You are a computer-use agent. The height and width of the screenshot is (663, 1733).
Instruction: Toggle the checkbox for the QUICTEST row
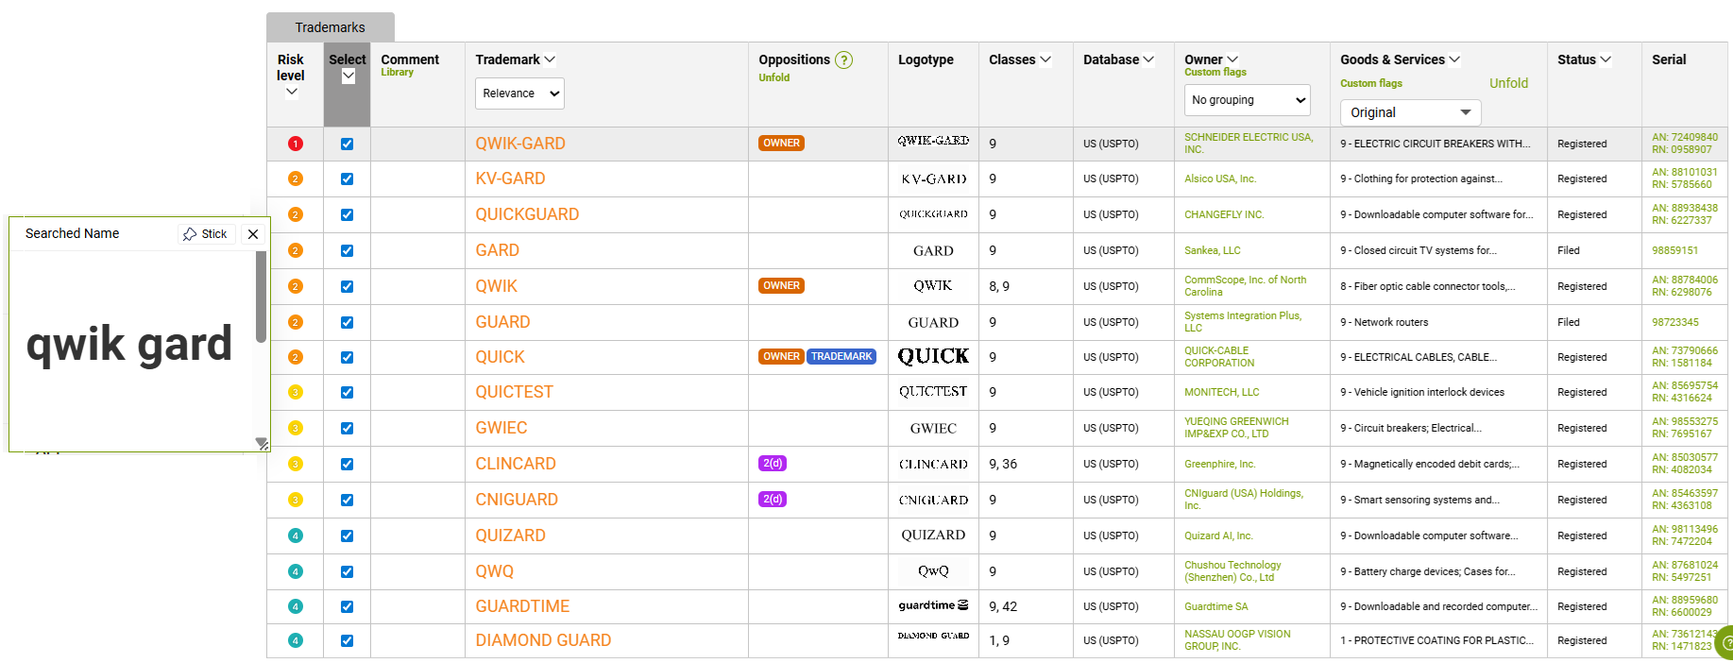[x=347, y=392]
